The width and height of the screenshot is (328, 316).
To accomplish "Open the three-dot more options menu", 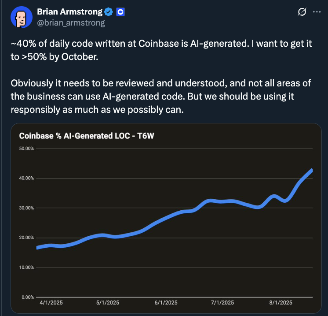I will [317, 12].
